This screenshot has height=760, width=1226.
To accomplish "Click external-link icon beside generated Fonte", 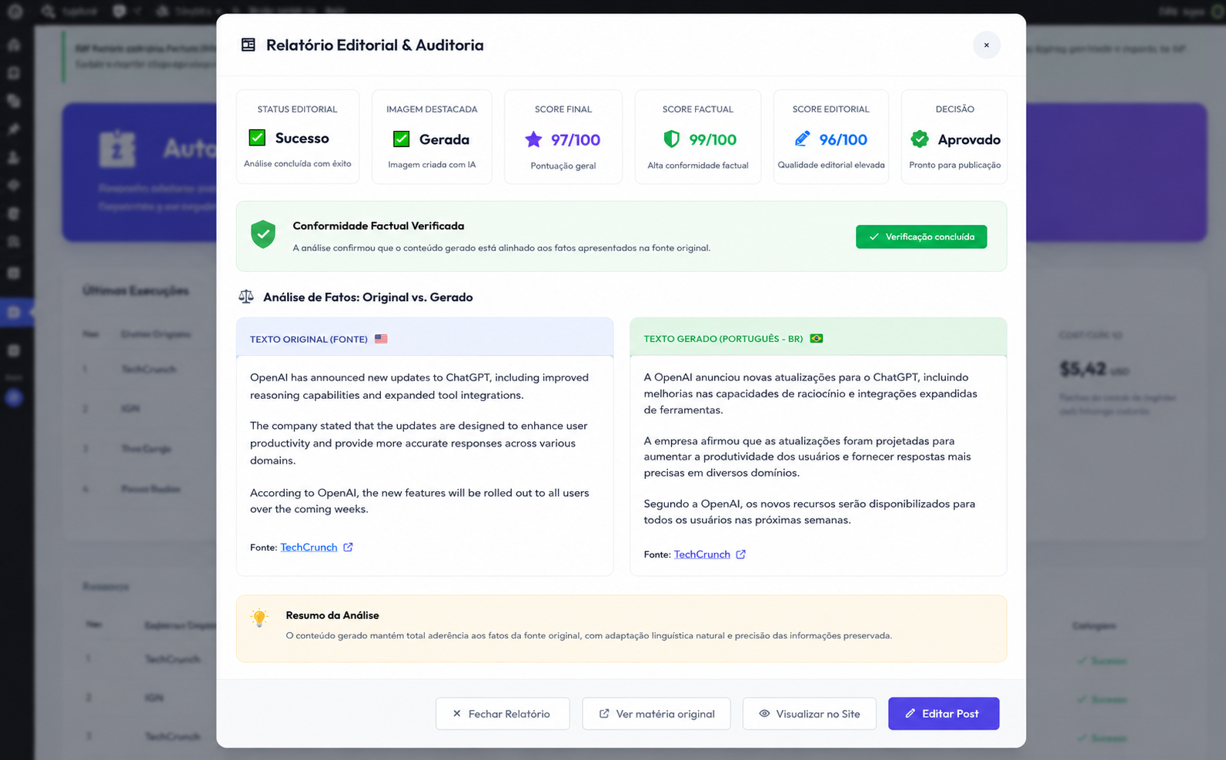I will point(740,554).
